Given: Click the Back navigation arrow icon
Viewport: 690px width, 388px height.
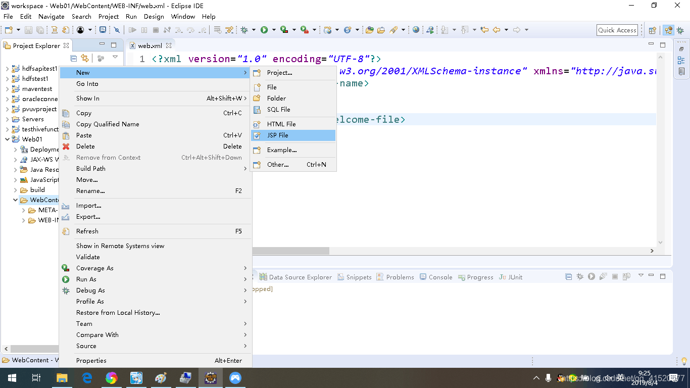Looking at the screenshot, I should tap(497, 30).
